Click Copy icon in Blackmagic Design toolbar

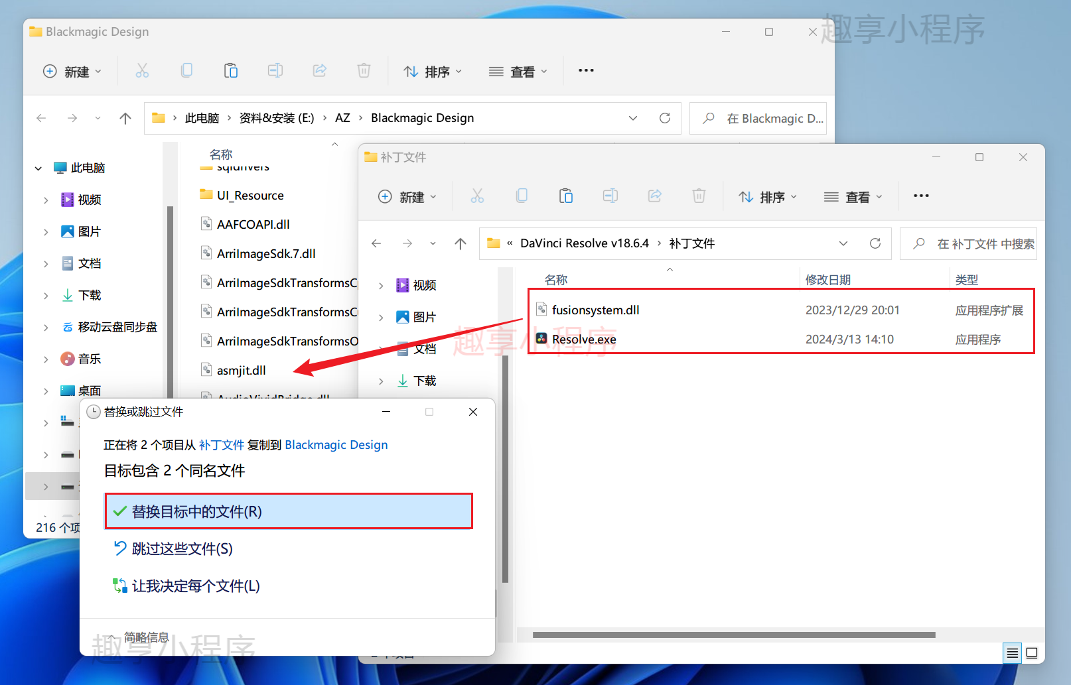tap(187, 70)
